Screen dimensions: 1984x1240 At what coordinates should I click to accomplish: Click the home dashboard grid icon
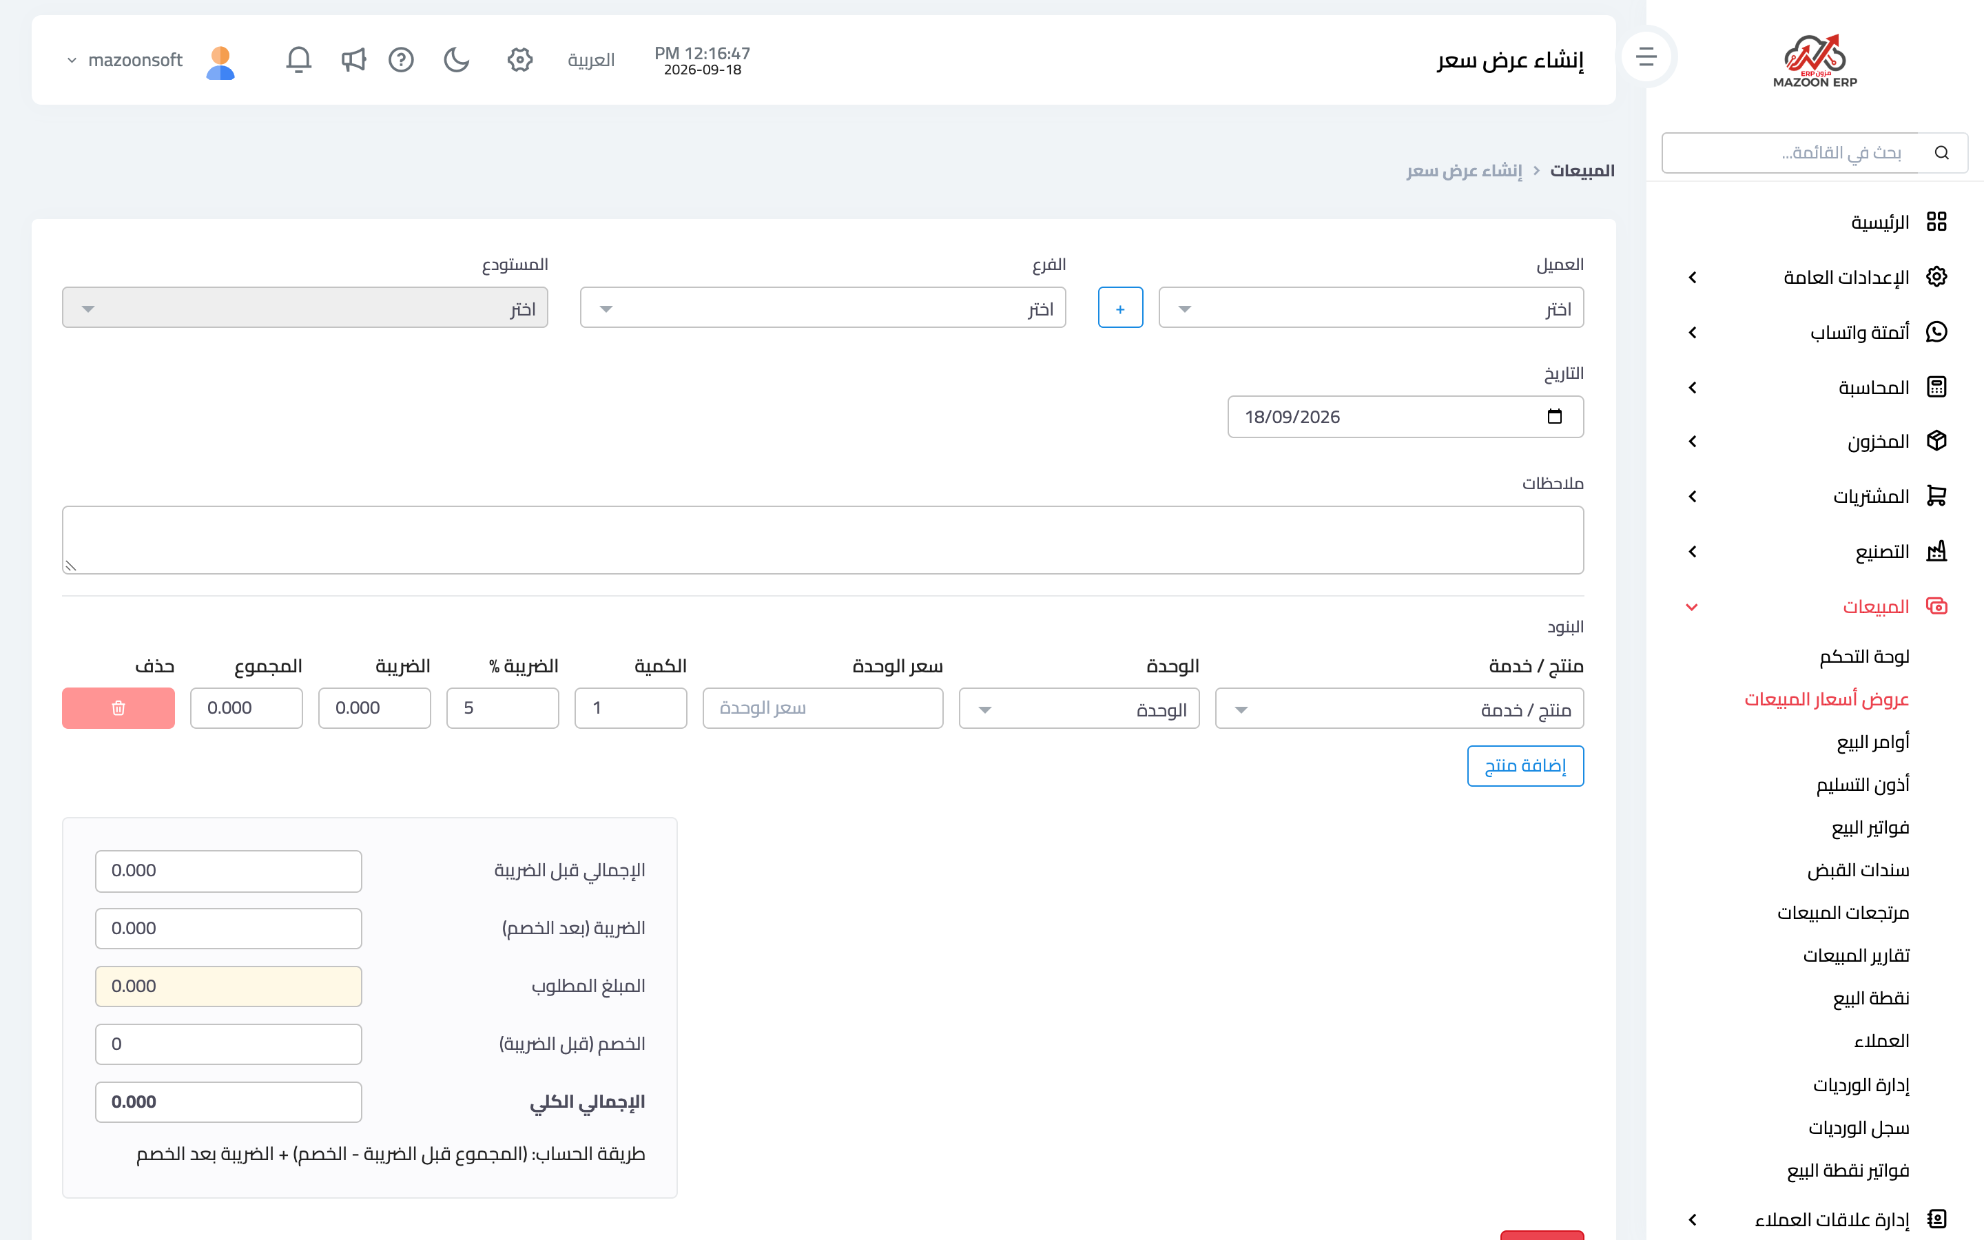pyautogui.click(x=1936, y=221)
